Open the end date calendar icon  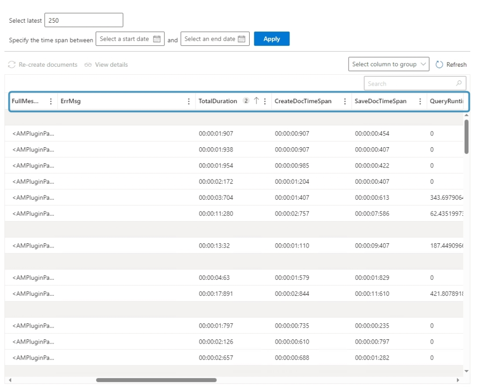tap(242, 39)
